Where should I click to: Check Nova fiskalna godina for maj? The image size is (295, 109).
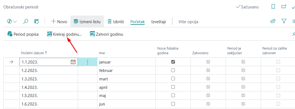click(173, 95)
